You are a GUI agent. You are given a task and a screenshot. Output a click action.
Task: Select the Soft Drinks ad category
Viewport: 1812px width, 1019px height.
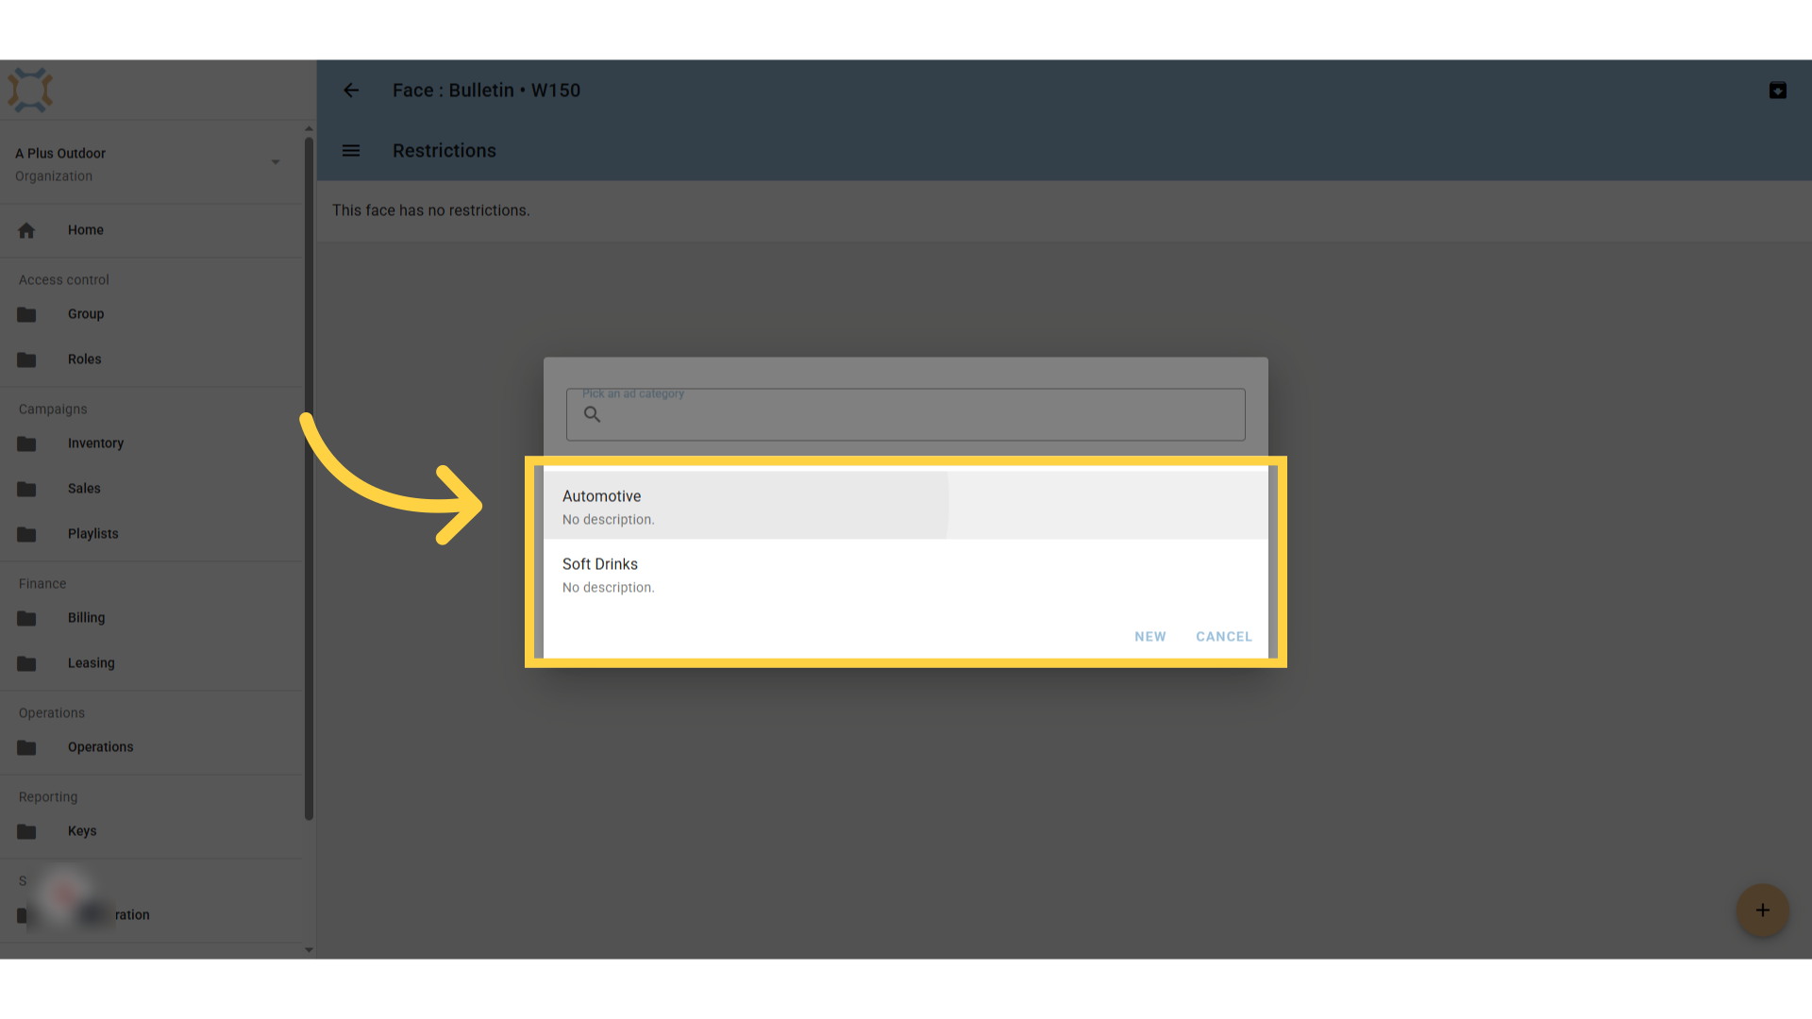tap(906, 574)
